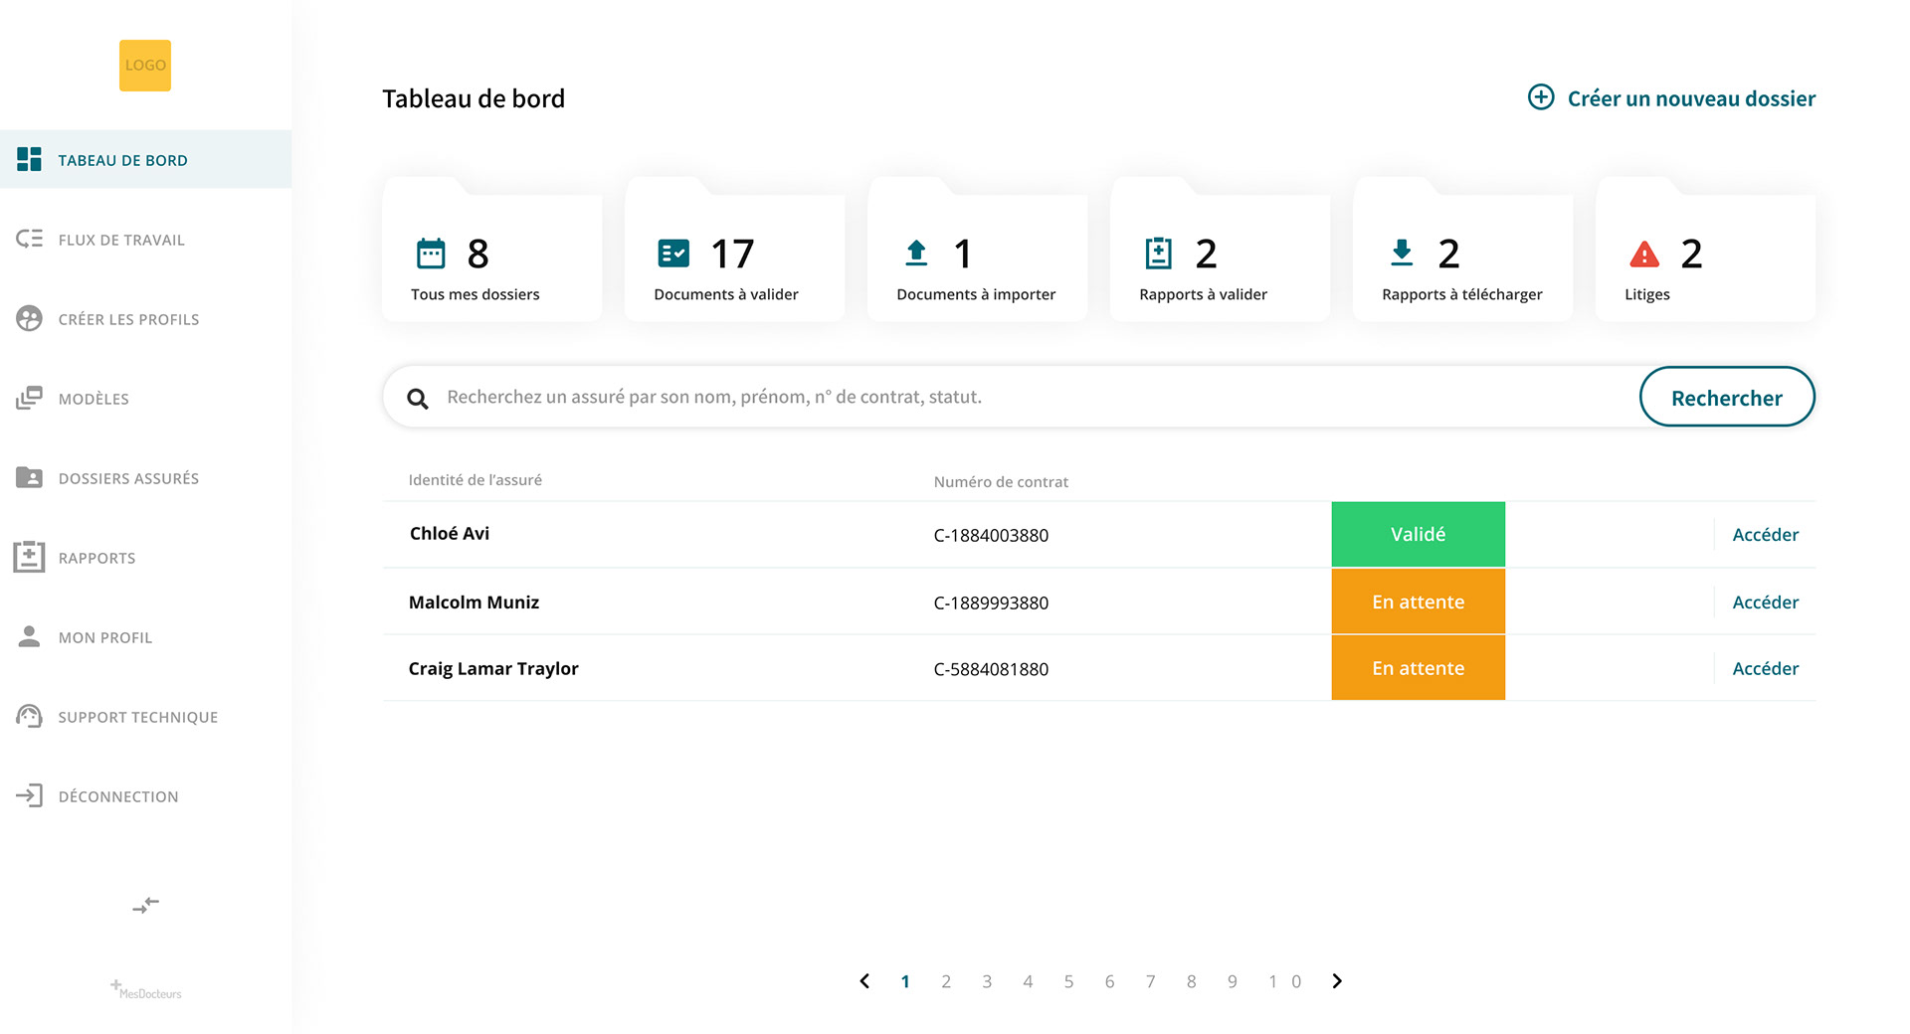The height and width of the screenshot is (1034, 1910).
Task: Go to page 10 in pagination
Action: click(x=1284, y=982)
